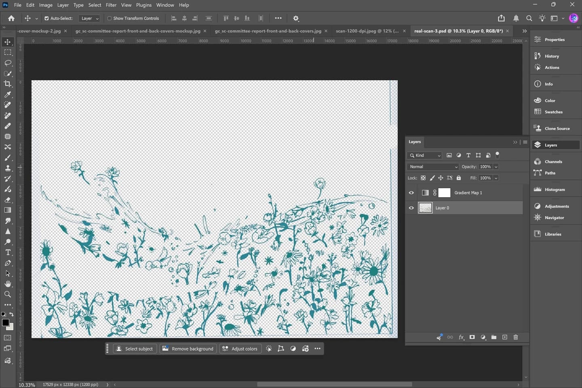Select the Clone Stamp tool
582x388 pixels.
[x=8, y=168]
